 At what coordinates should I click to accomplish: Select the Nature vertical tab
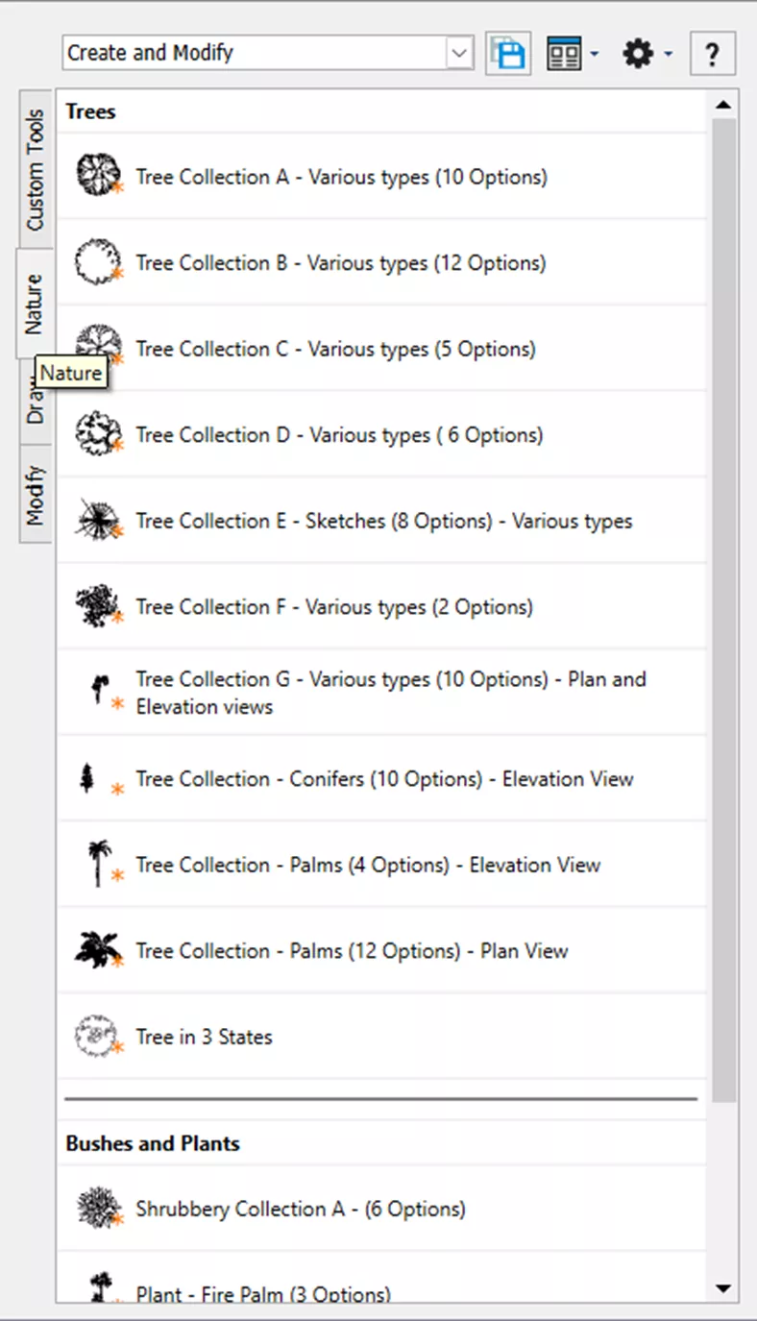coord(36,304)
